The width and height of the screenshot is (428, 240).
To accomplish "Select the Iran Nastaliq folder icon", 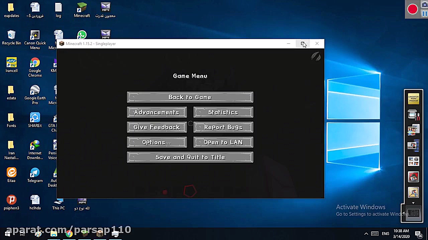I will click(x=11, y=150).
